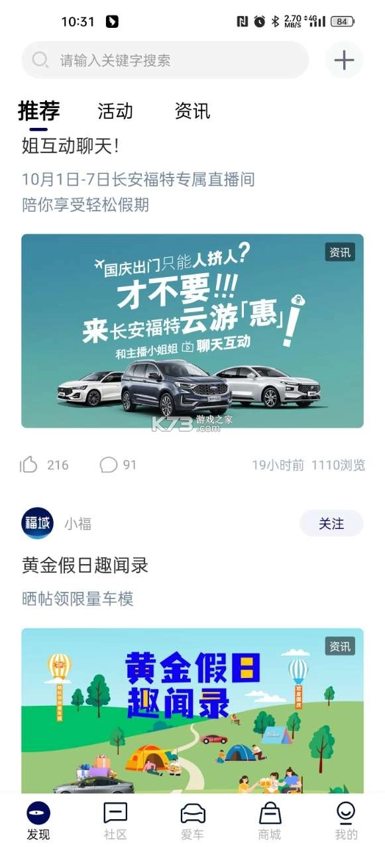Go to 爱车 car icon
Viewport: 385px width, 847px height.
(x=193, y=813)
